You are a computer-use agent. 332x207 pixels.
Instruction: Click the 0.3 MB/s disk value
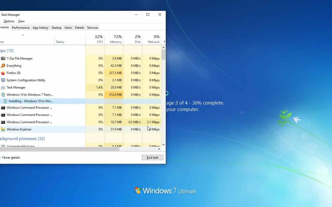pos(135,122)
